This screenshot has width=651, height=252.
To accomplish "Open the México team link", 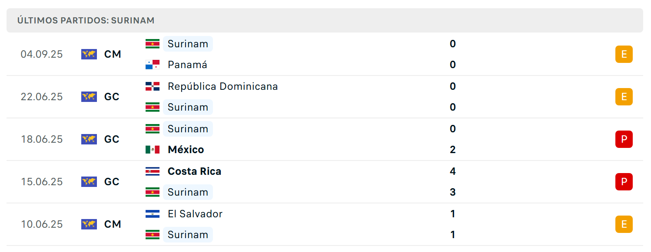I will 186,150.
